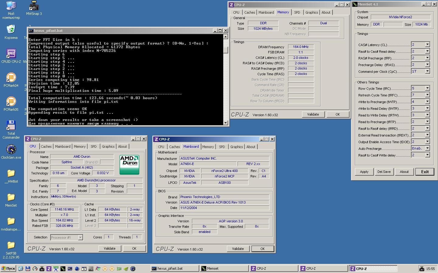Open Precharge Delay (tRAS) dropdown
The image size is (438, 273).
[427, 65]
